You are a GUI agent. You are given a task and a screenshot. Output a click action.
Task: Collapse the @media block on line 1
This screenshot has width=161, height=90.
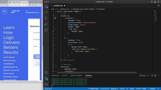coord(56,11)
